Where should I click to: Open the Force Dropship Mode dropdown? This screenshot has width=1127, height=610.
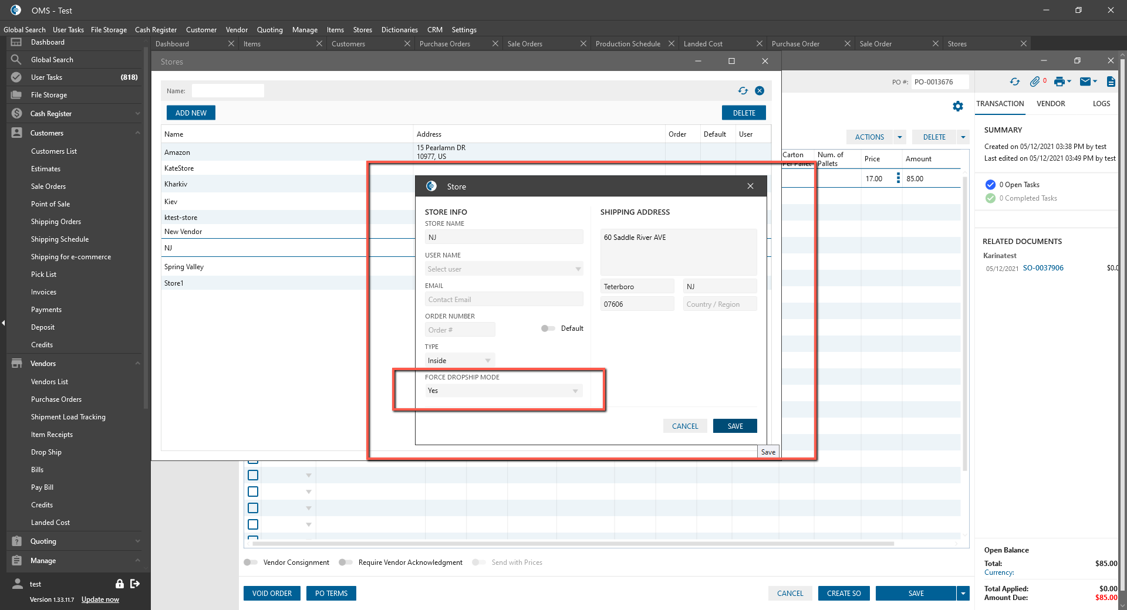click(x=504, y=391)
